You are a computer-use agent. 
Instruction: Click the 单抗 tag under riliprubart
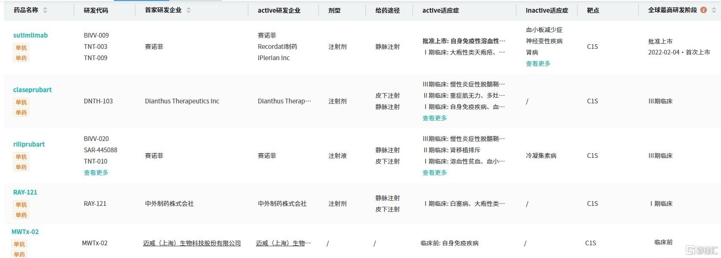(x=21, y=156)
